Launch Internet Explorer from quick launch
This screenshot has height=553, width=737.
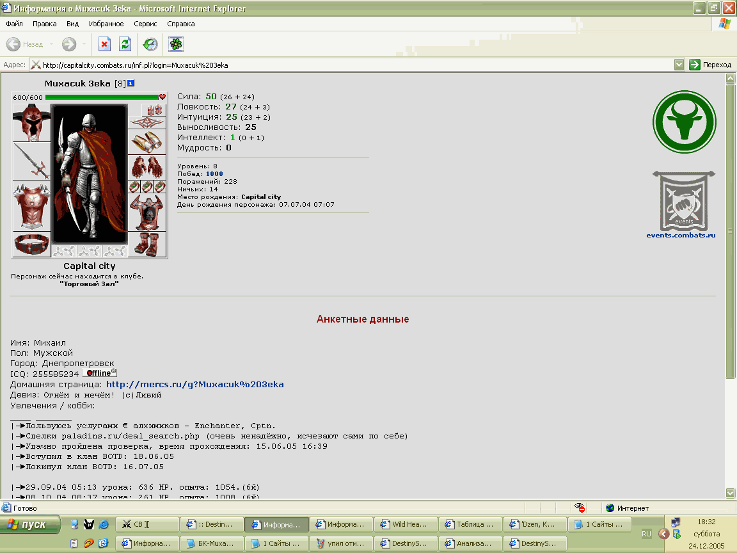click(104, 524)
